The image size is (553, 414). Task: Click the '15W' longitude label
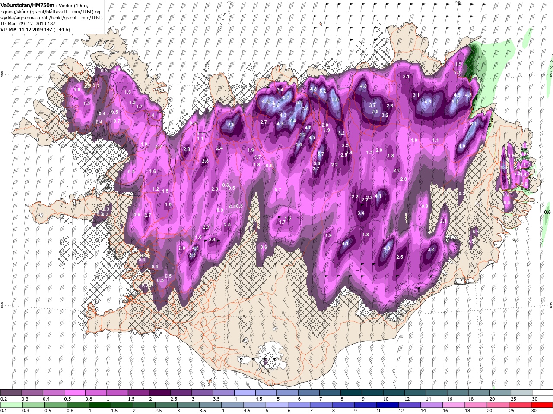pyautogui.click(x=457, y=2)
